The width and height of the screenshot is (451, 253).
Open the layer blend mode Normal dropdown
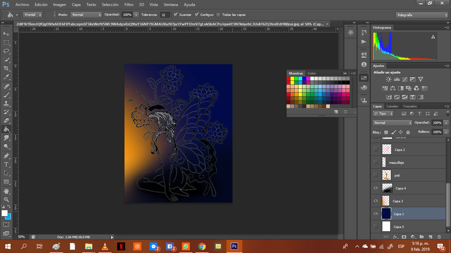(392, 123)
